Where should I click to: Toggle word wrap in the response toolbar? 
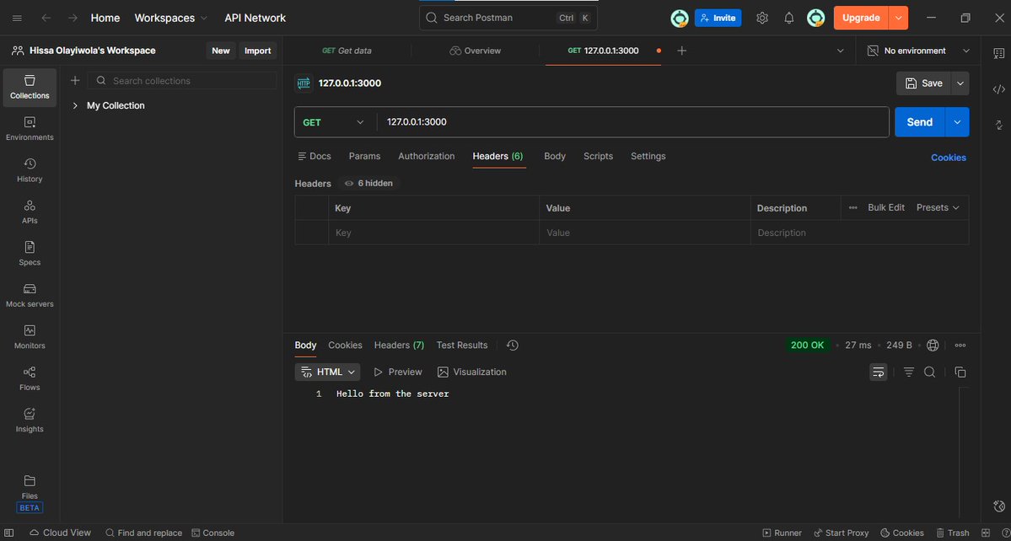point(878,372)
